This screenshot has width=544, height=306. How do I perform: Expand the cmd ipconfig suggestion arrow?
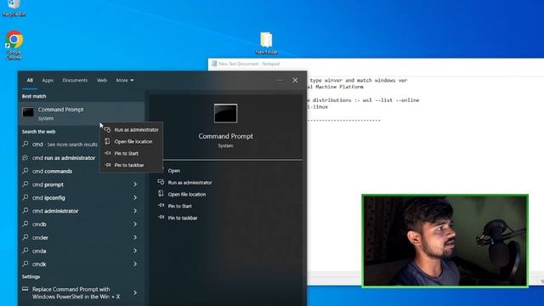pyautogui.click(x=135, y=197)
